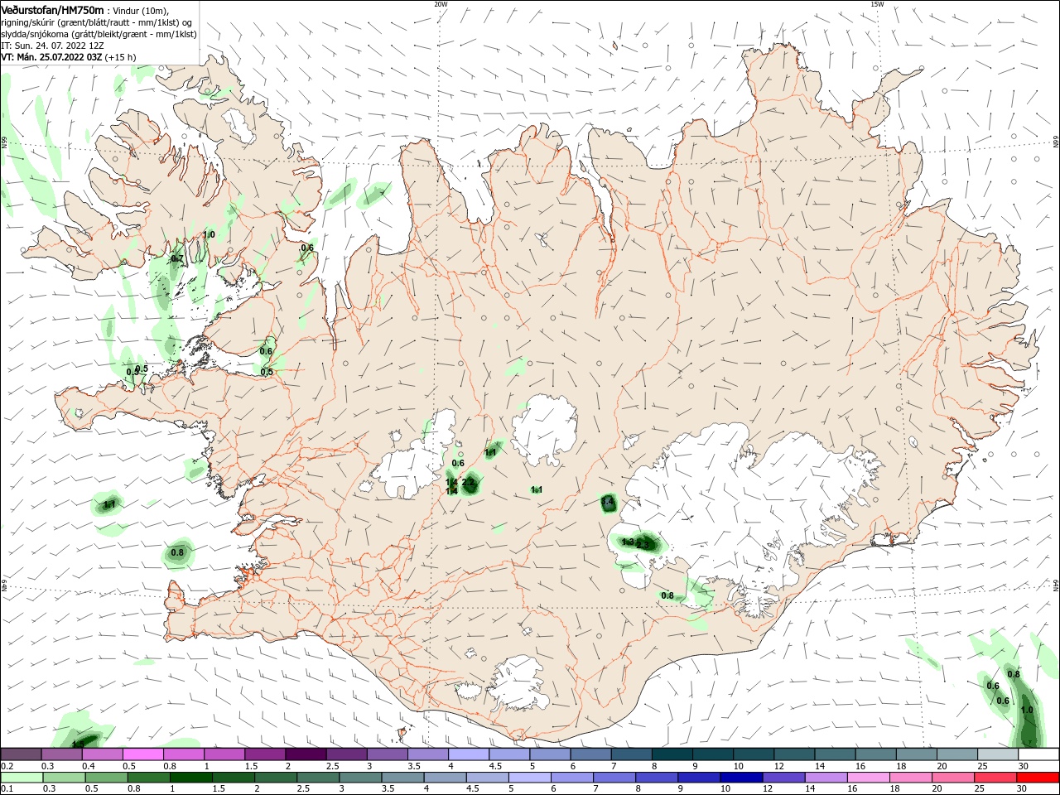Pick the bottom-row legend swatch between 3 and 3.5

pos(359,778)
